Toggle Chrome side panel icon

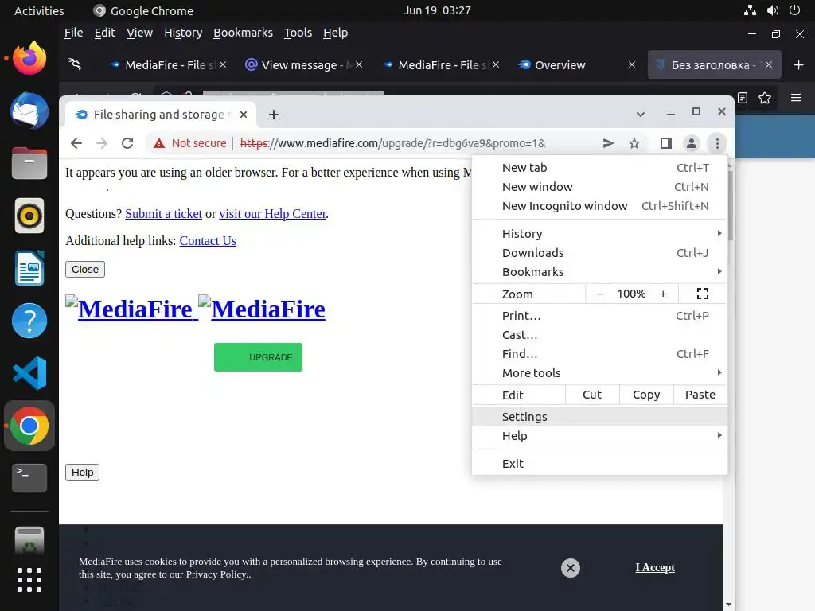666,143
